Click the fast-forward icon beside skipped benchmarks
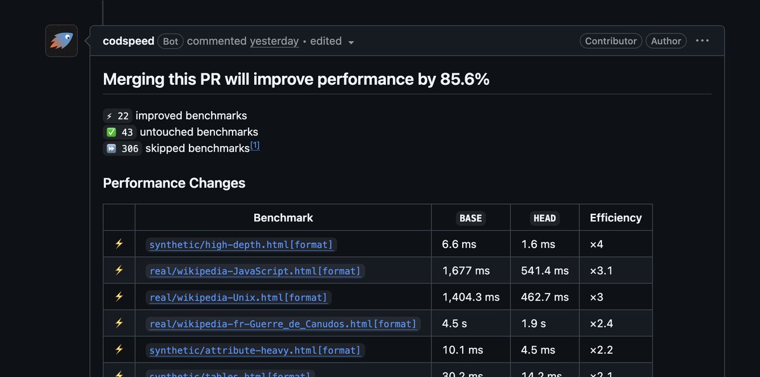This screenshot has height=377, width=760. click(112, 149)
